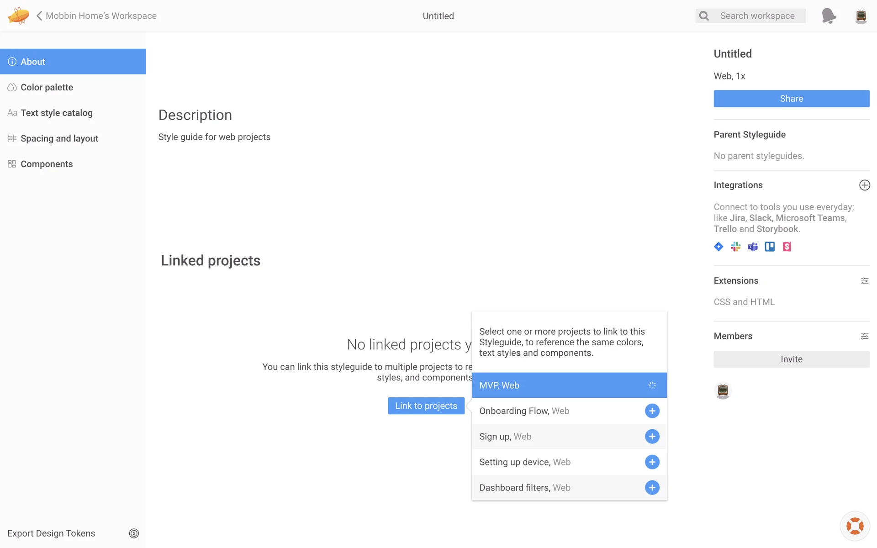The image size is (877, 548).
Task: Go back to Mobbin Home's Workspace
Action: click(x=96, y=16)
